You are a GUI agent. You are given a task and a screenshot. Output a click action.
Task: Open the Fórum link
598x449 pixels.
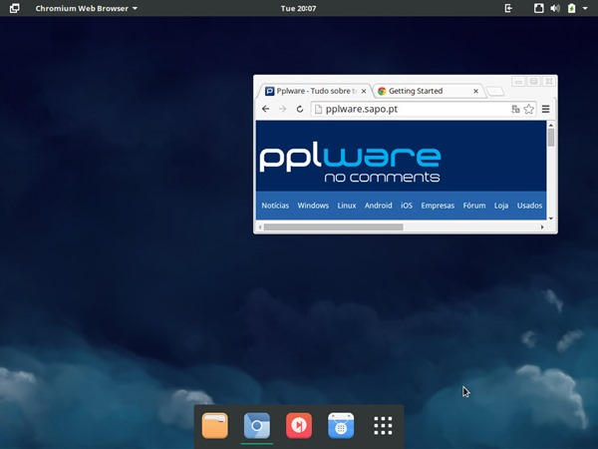(474, 206)
